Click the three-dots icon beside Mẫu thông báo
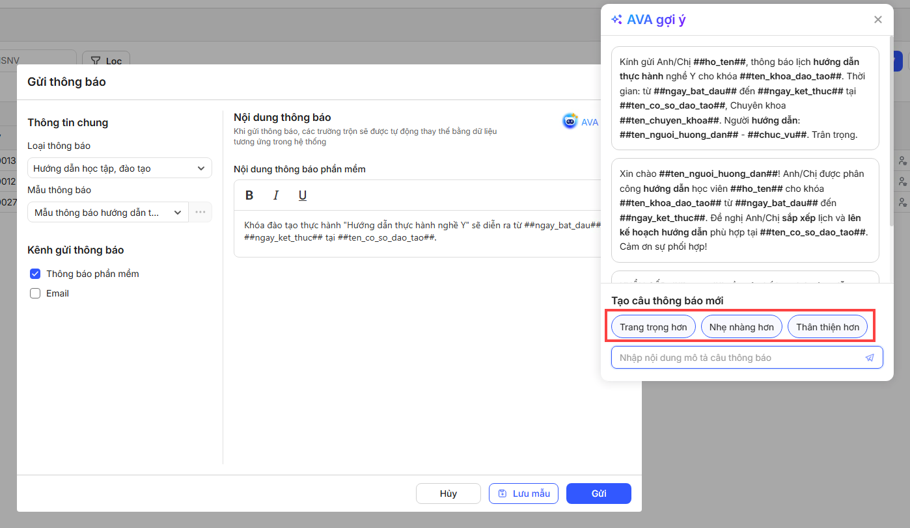Image resolution: width=910 pixels, height=528 pixels. coord(200,212)
